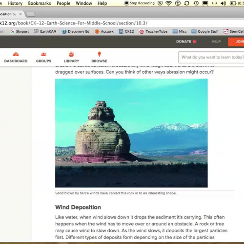Click the Wind Deposition heading
244x244 pixels.
[78, 207]
